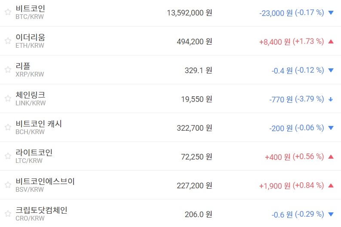341x227 pixels.
Task: Click the star beside BCH/KRW
Action: click(x=8, y=127)
